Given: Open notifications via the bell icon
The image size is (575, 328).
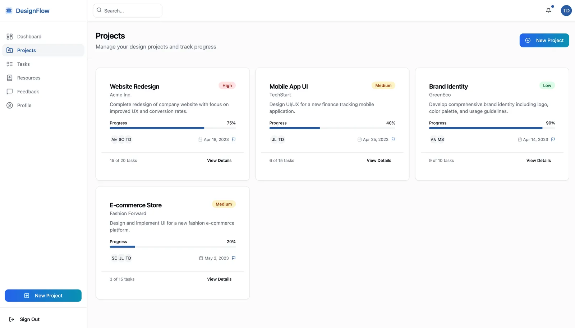Looking at the screenshot, I should pos(548,11).
